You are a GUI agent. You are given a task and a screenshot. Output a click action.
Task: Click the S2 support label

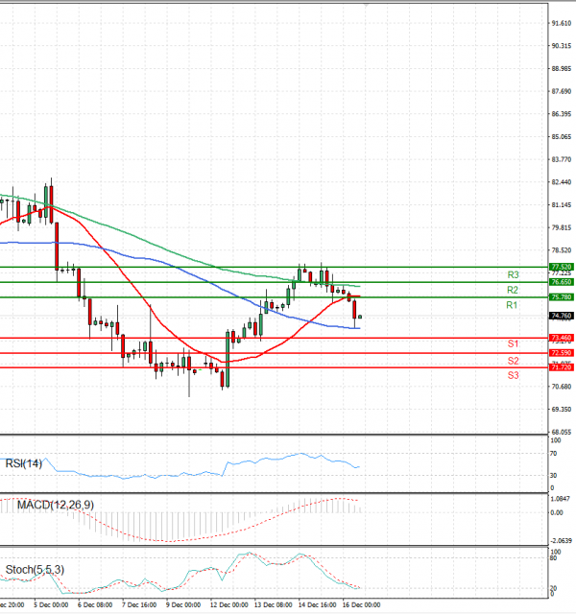point(513,361)
